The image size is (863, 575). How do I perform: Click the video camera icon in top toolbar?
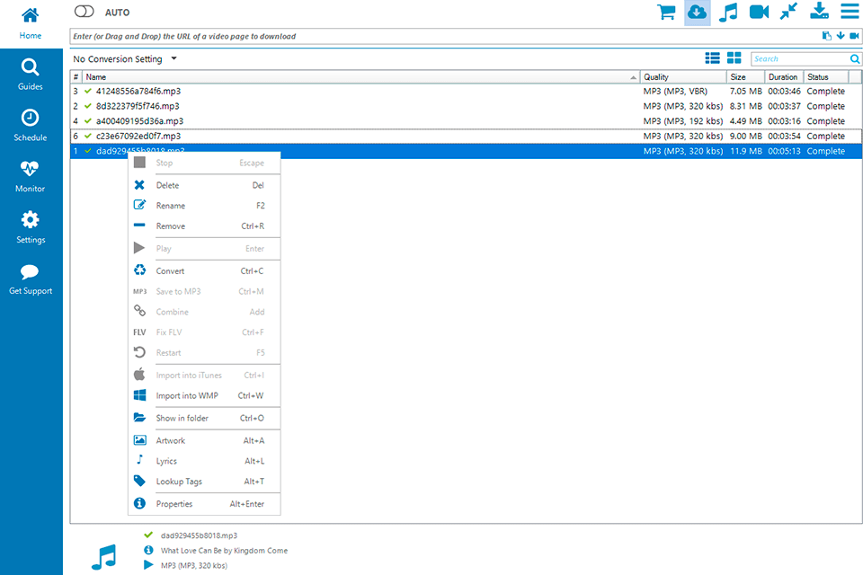click(759, 12)
